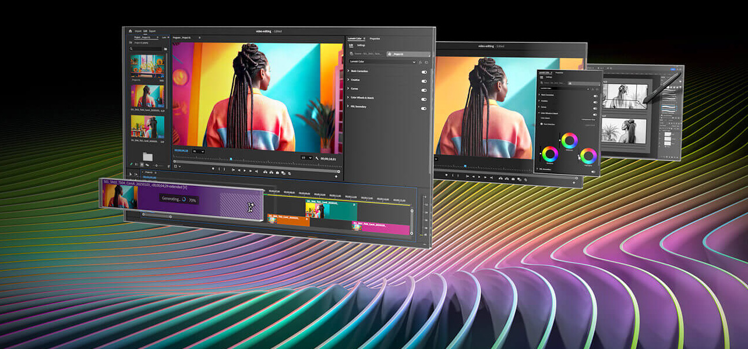Play the main Program Monitor
748x349 pixels.
(x=245, y=171)
